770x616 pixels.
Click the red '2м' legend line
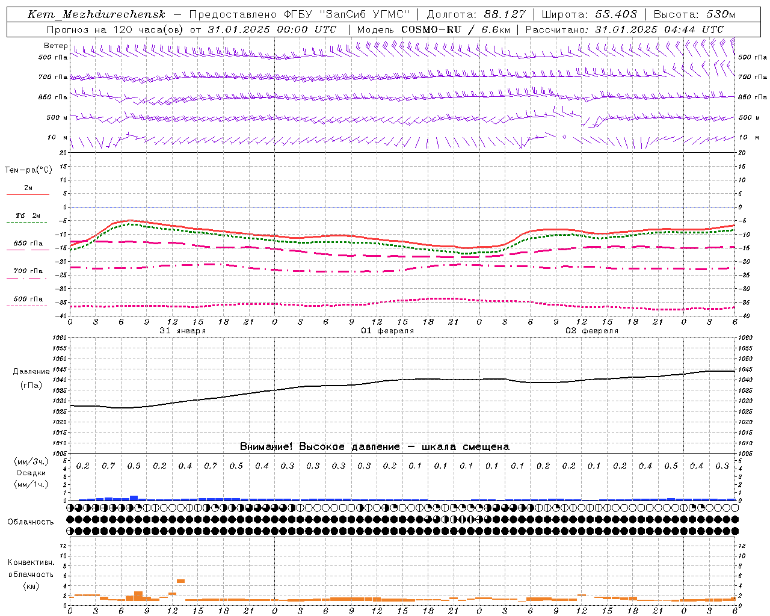(x=28, y=194)
